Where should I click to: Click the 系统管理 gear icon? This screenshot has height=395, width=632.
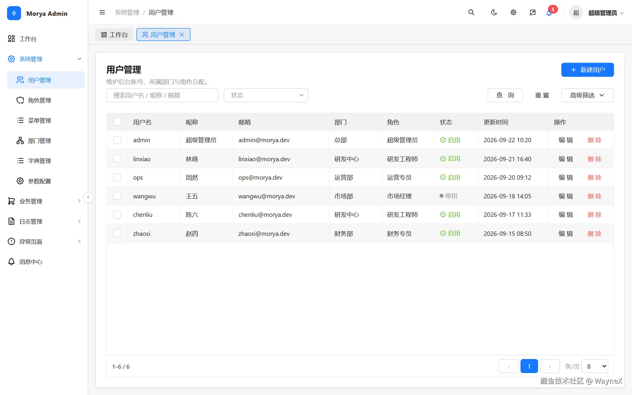[x=11, y=59]
